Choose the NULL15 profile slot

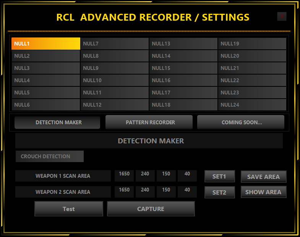[x=183, y=68]
